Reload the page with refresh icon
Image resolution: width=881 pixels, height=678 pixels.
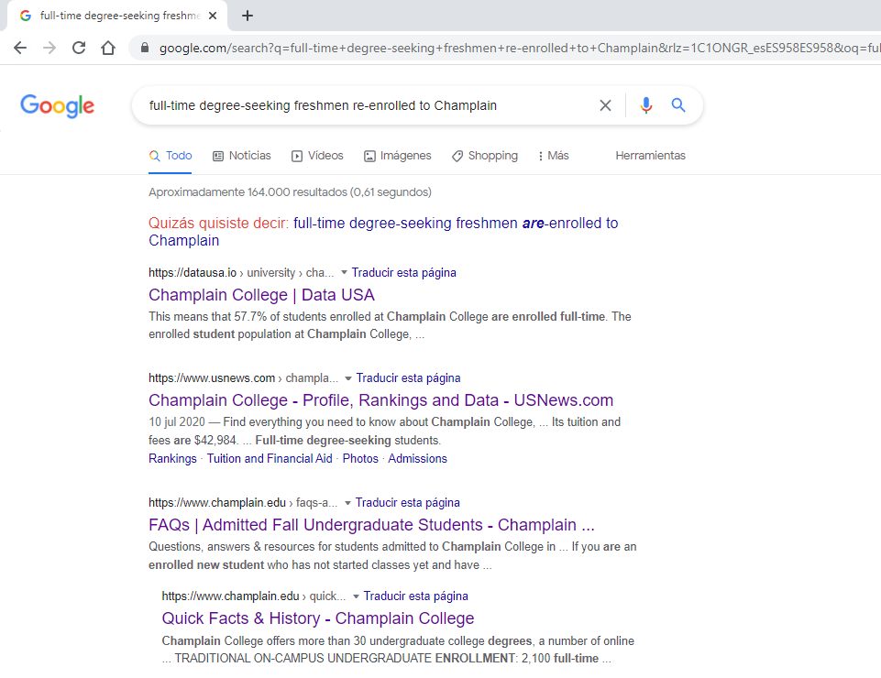(79, 48)
